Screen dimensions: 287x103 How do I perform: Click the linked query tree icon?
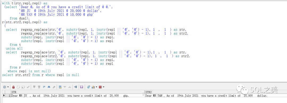click(x=75, y=87)
